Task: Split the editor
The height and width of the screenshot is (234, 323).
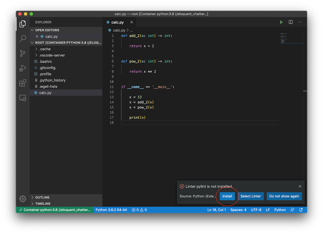Action: click(x=290, y=22)
